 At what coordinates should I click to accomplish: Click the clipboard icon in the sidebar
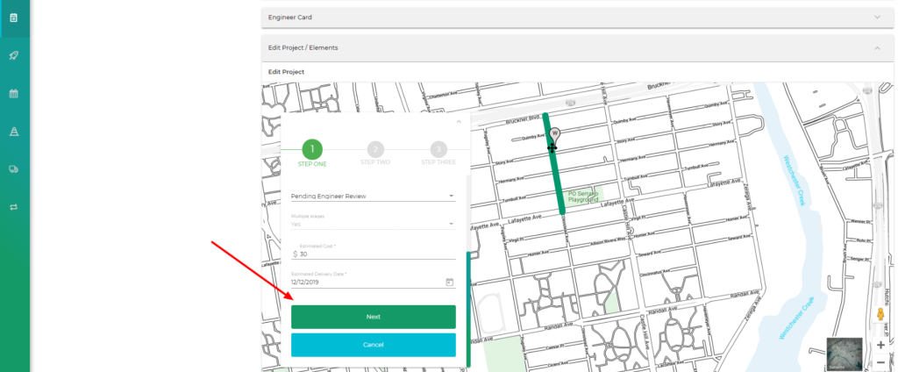[14, 18]
